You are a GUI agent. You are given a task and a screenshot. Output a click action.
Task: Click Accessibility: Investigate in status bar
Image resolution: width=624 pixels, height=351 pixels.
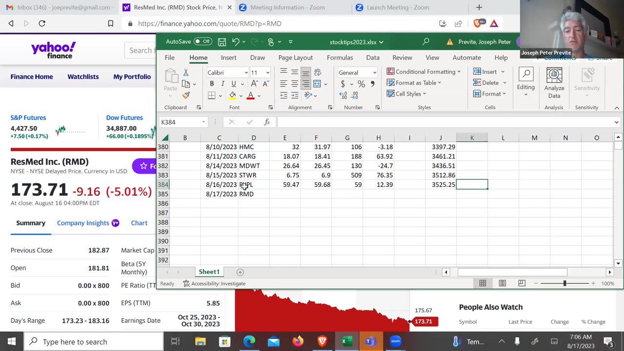tap(214, 283)
